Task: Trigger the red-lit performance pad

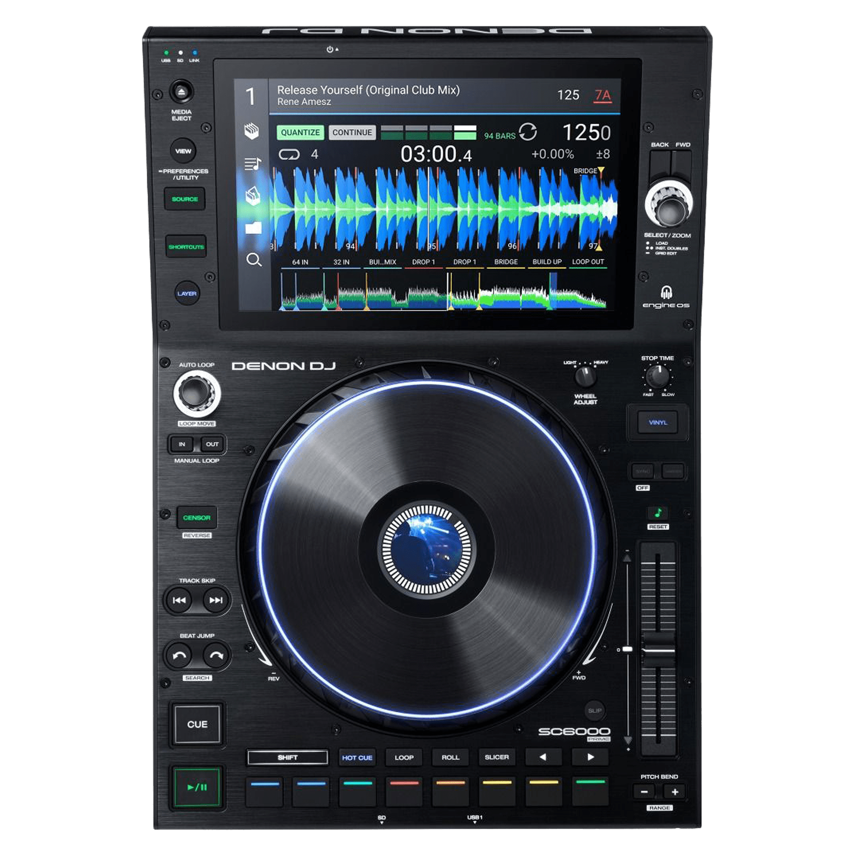Action: tap(404, 791)
